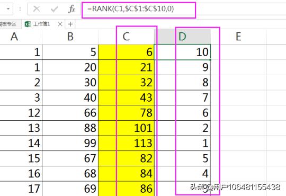The height and width of the screenshot is (196, 286).
Task: Select column D cell next to 113
Action: pos(182,143)
